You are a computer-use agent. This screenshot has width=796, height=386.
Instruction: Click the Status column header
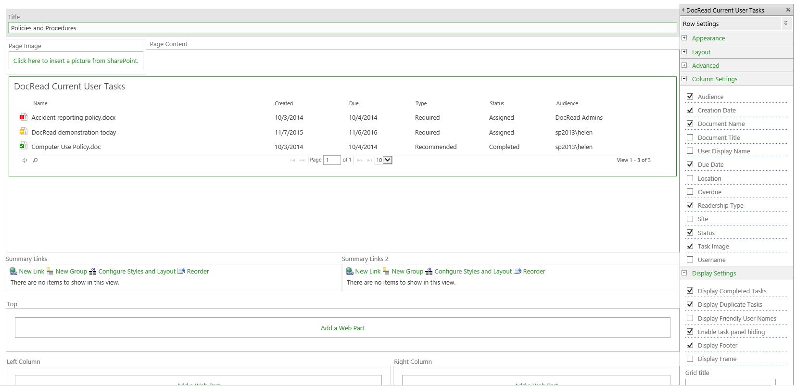point(497,103)
